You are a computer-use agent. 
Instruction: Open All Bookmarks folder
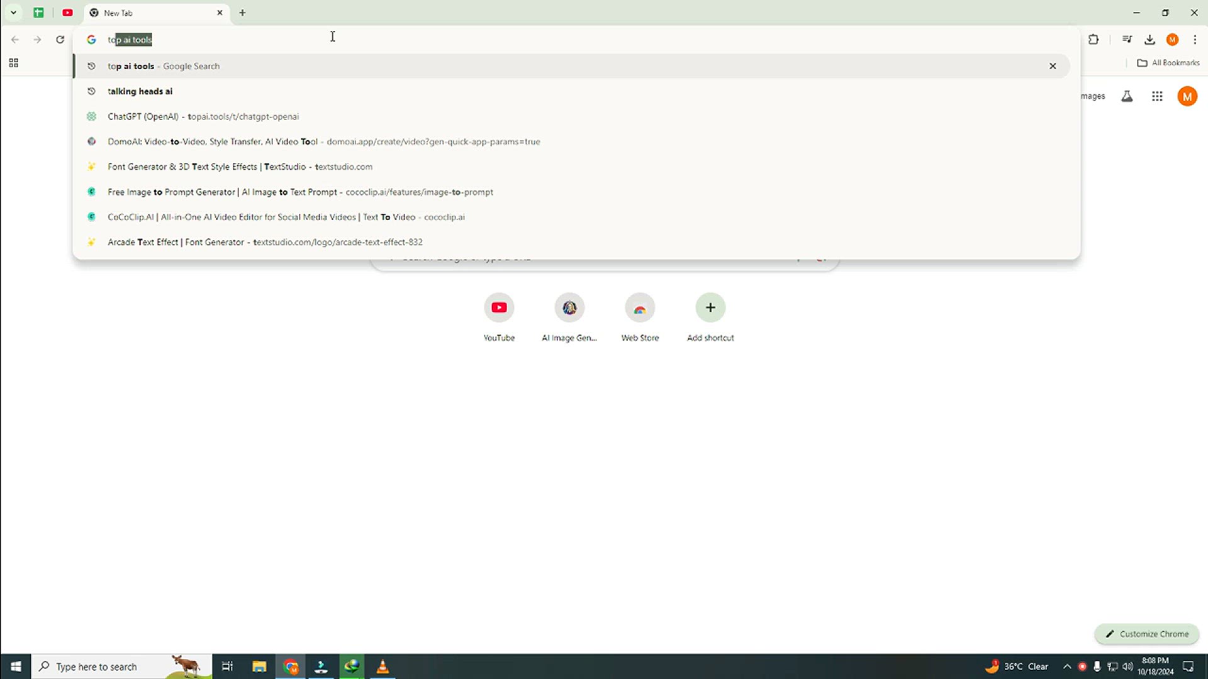[x=1168, y=63]
